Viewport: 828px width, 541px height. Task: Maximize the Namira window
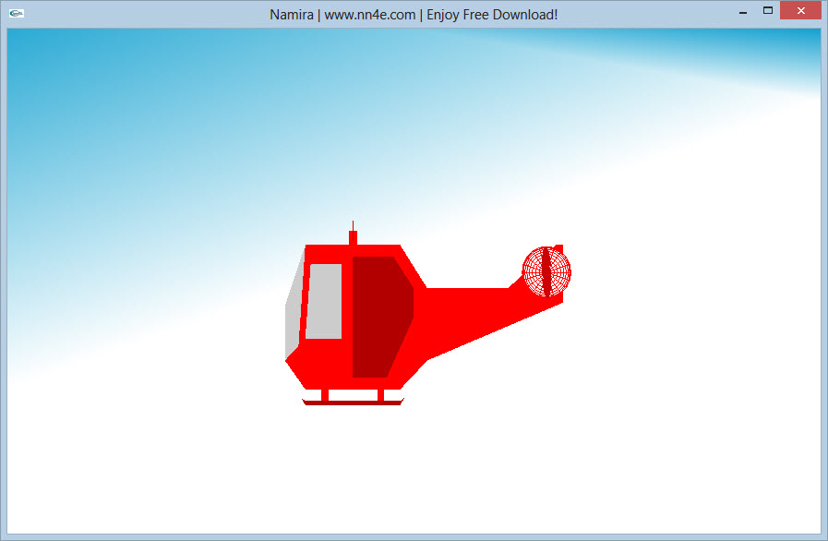[x=768, y=10]
